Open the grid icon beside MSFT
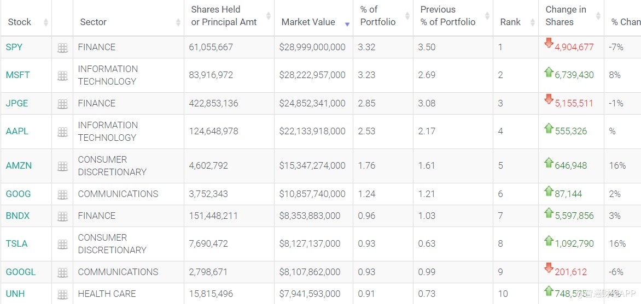Viewport: 641px width, 304px height. (63, 76)
